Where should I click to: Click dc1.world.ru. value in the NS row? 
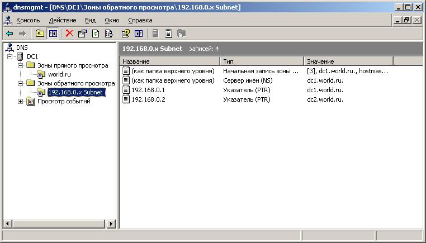tap(325, 80)
